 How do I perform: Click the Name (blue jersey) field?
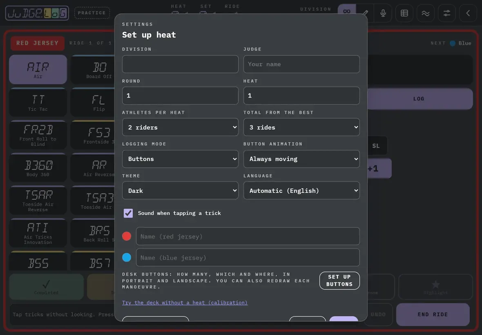(x=248, y=257)
